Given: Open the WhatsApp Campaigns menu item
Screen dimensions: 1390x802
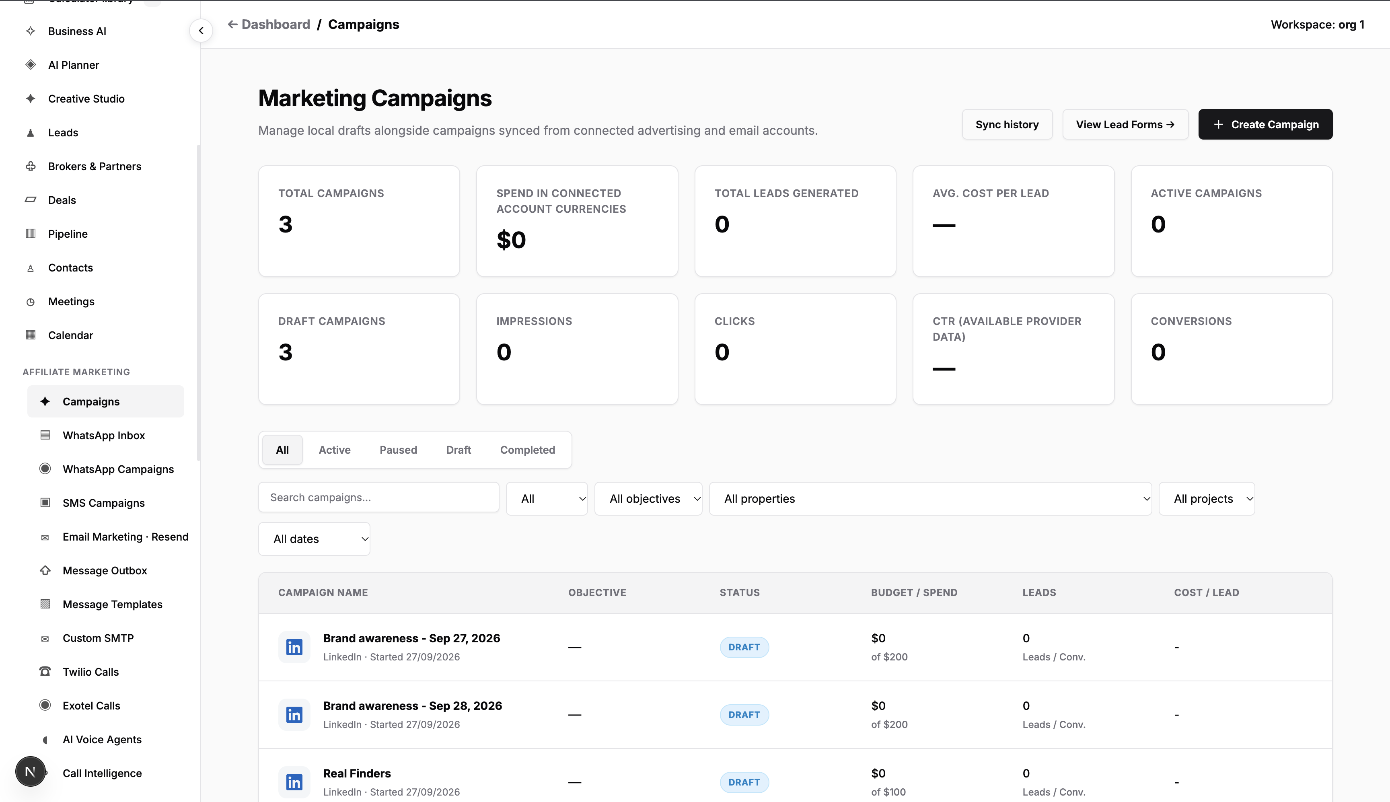Looking at the screenshot, I should click(106, 469).
